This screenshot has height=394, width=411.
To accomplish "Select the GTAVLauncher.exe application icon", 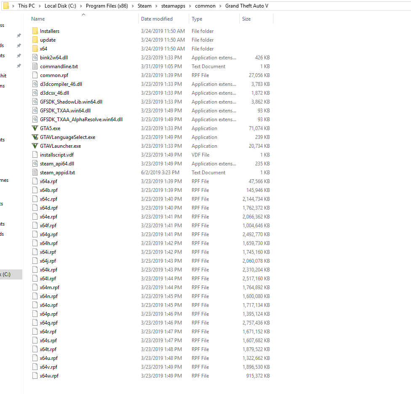I will pos(35,146).
